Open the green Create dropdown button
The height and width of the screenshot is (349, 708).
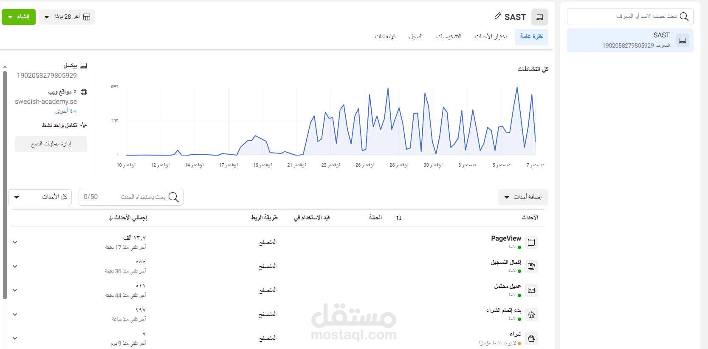(19, 17)
